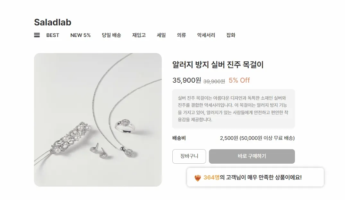
Task: Click the product description text box
Action: (x=233, y=109)
